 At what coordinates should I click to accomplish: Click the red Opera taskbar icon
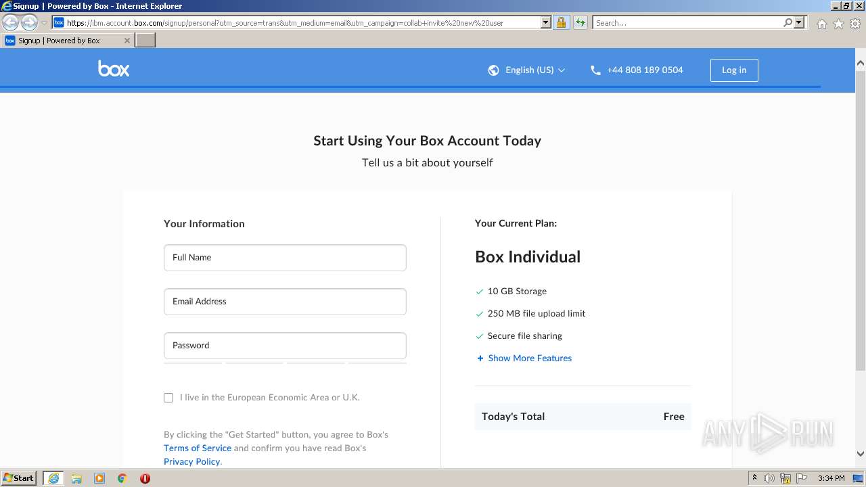point(145,478)
